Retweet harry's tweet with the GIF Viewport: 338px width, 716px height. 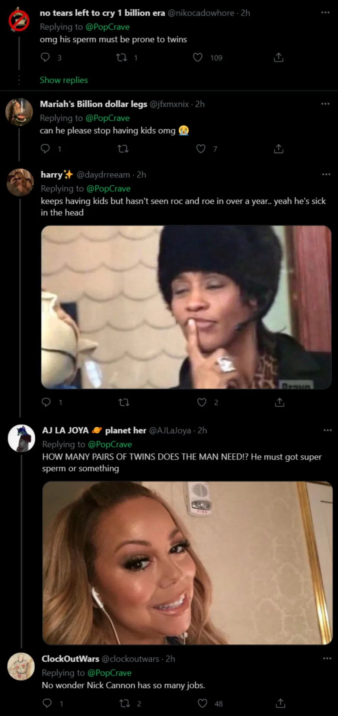coord(124,402)
